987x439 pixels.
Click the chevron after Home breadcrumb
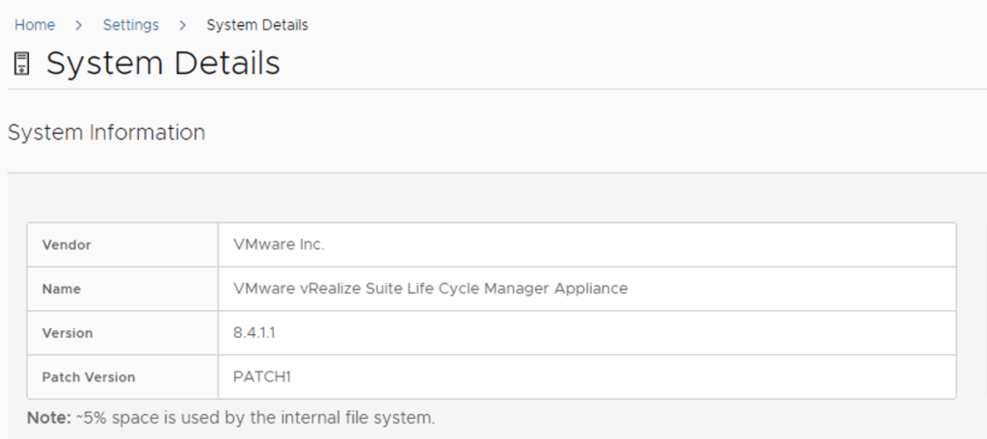[x=79, y=25]
